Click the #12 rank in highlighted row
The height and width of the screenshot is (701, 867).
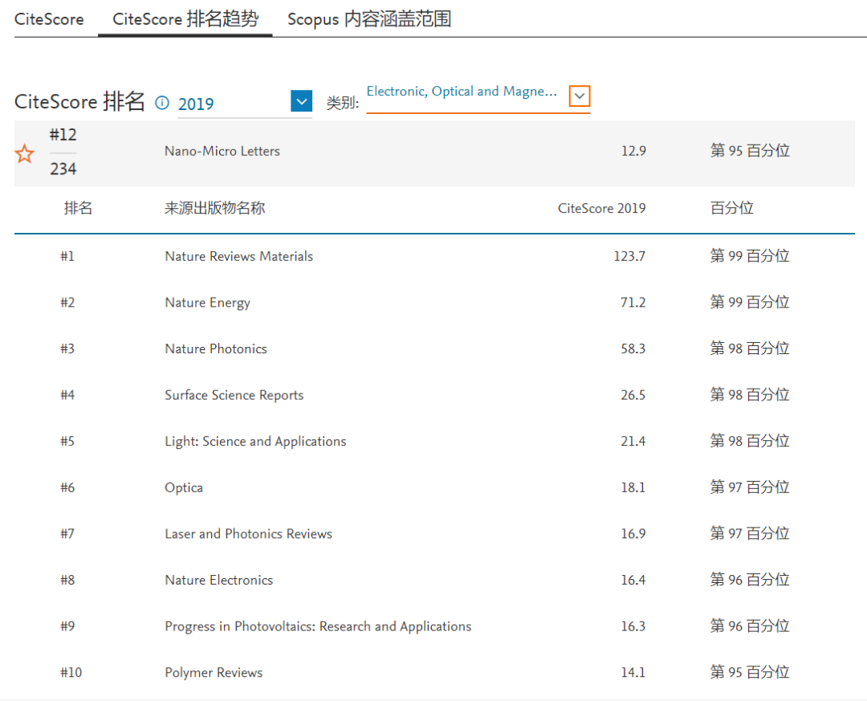pos(63,135)
